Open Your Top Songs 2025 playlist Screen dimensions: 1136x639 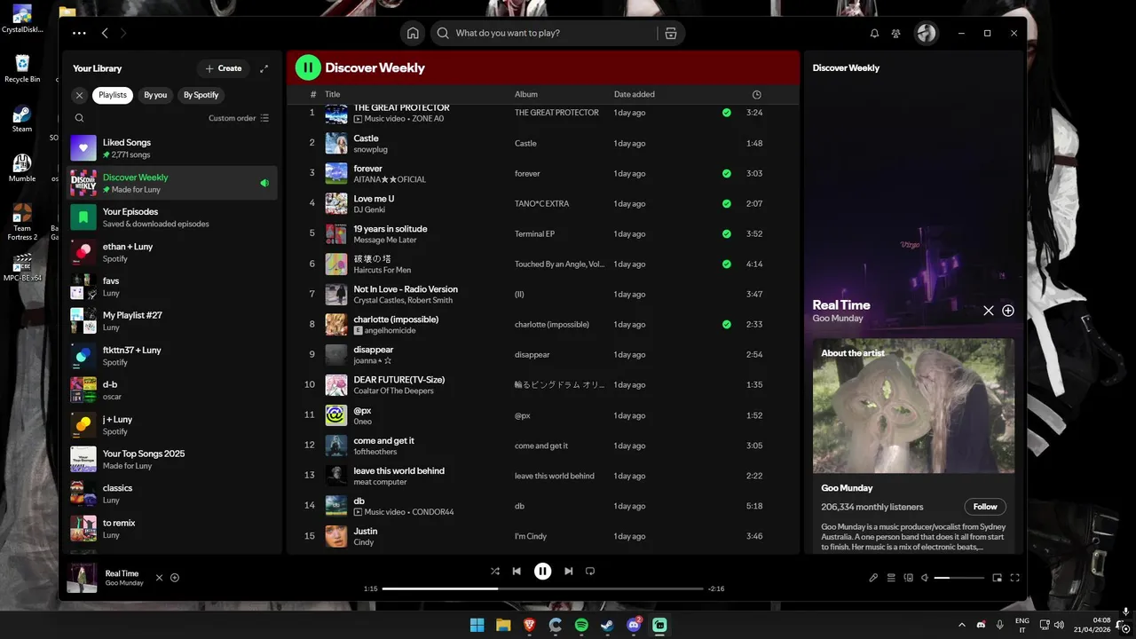click(x=172, y=459)
